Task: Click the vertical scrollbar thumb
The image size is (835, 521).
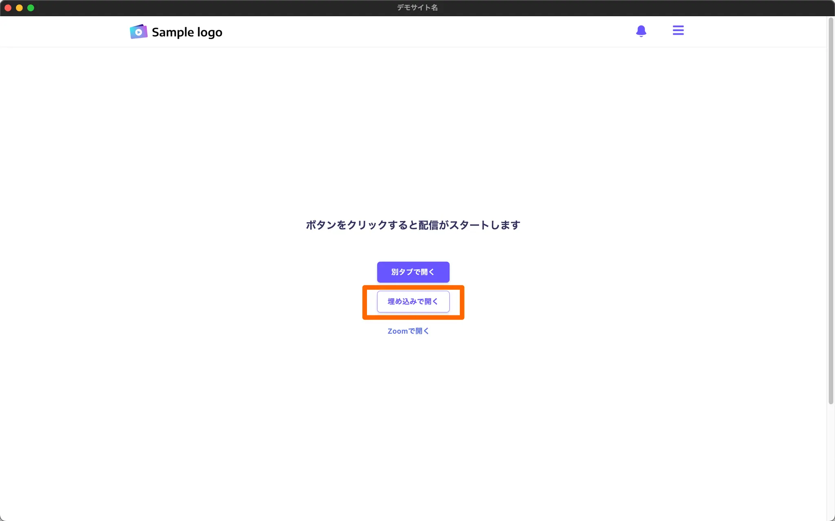Action: (831, 212)
